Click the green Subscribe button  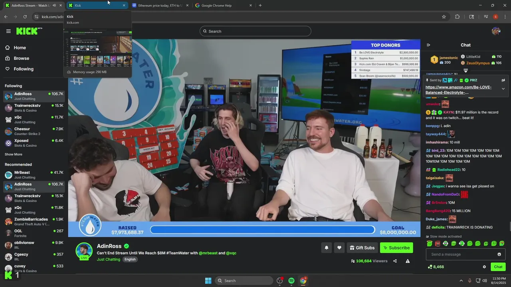pos(396,248)
